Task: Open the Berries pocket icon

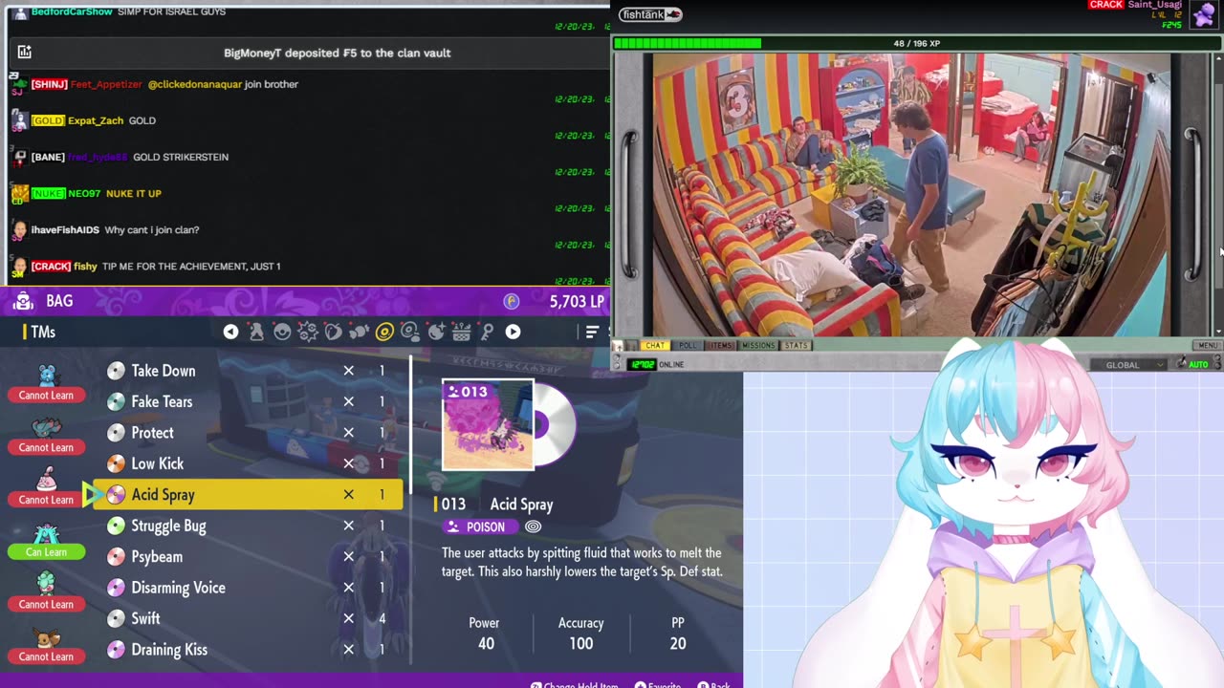Action: point(333,332)
